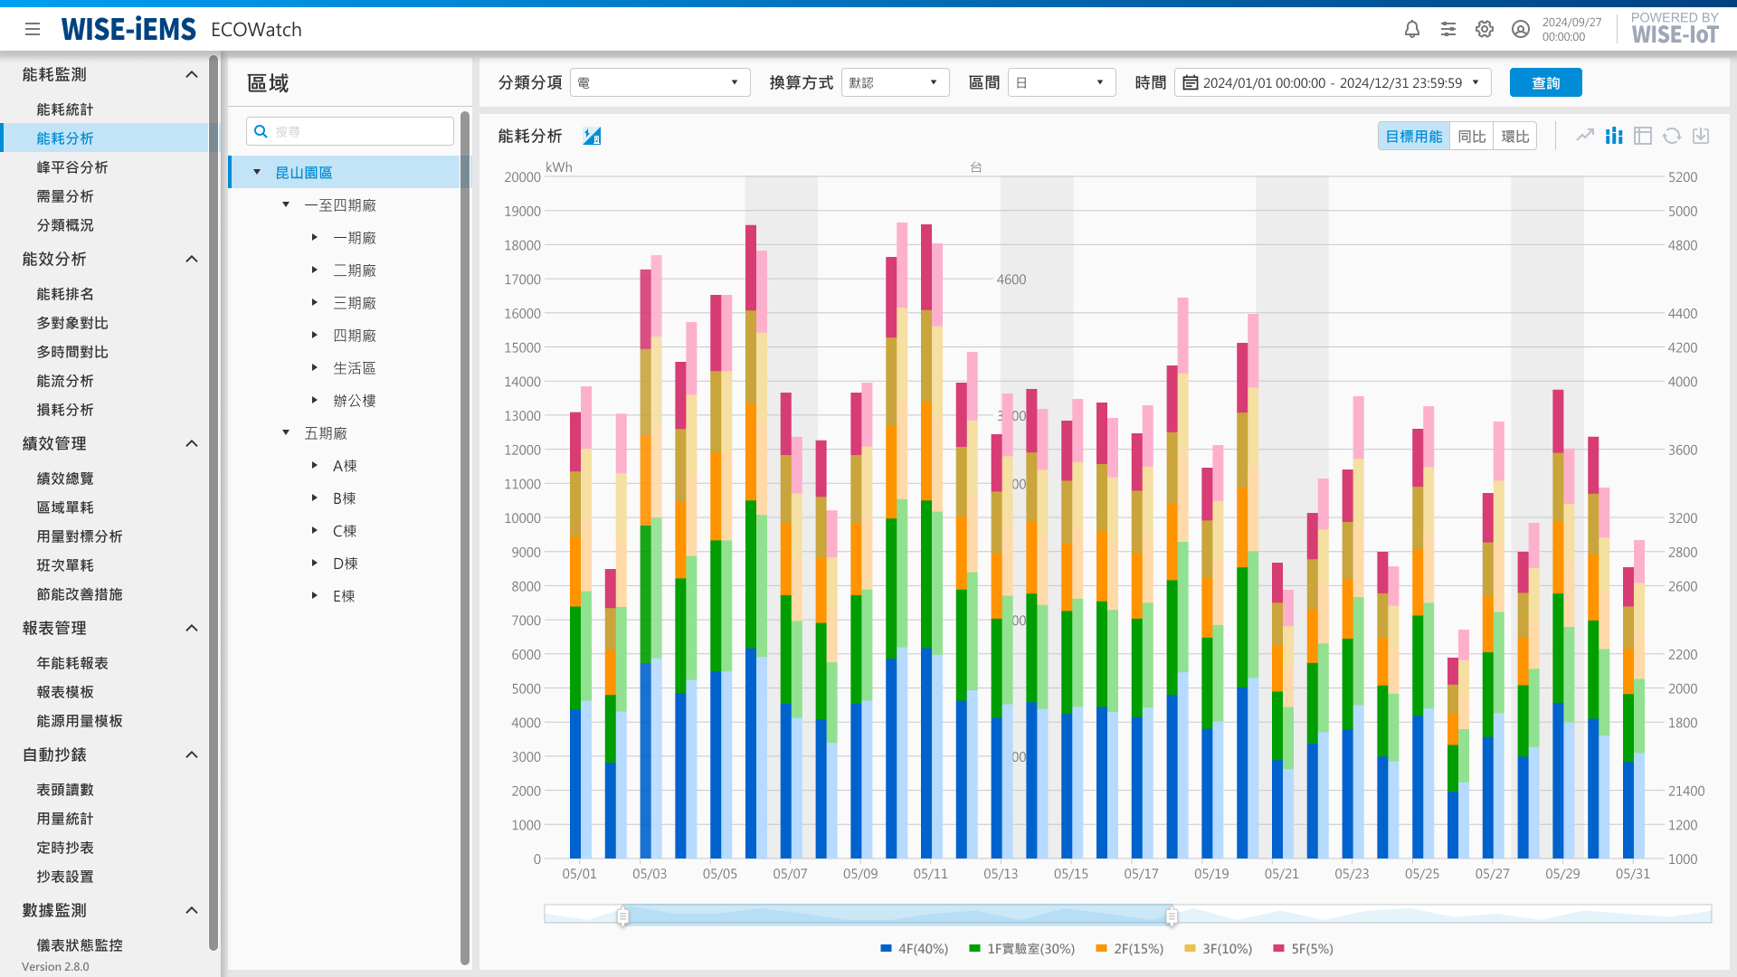Open the settings gear icon
Viewport: 1737px width, 977px height.
[1485, 29]
